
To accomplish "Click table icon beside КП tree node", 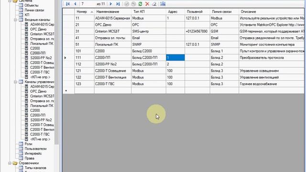I will click(x=21, y=15).
